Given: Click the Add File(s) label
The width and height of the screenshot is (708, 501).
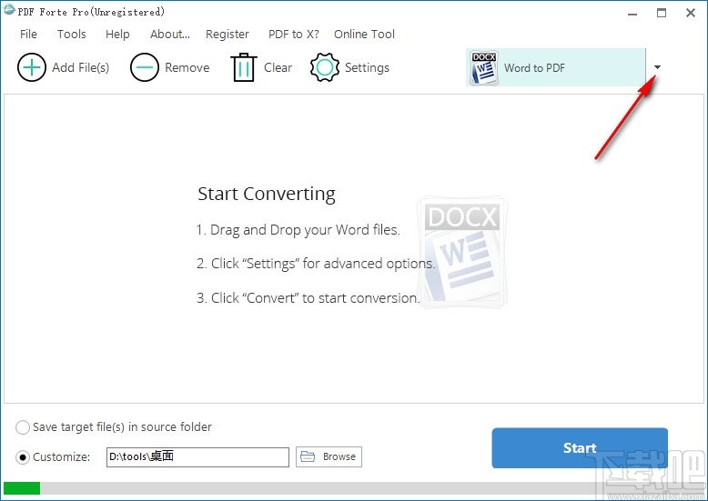Looking at the screenshot, I should click(x=80, y=67).
